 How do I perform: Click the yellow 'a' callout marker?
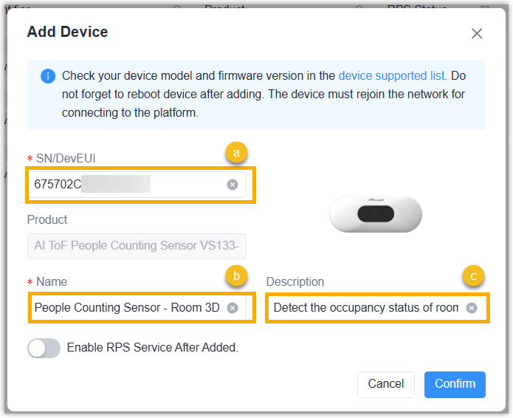pyautogui.click(x=236, y=153)
